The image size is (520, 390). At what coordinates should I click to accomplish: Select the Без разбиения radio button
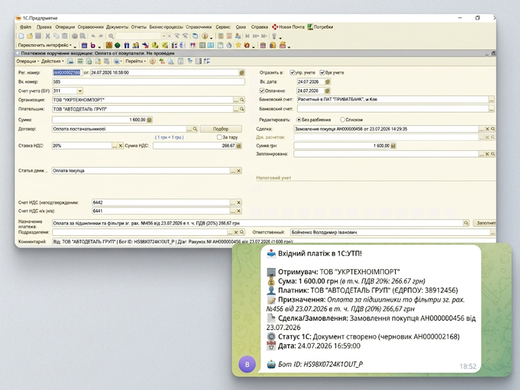coord(299,120)
